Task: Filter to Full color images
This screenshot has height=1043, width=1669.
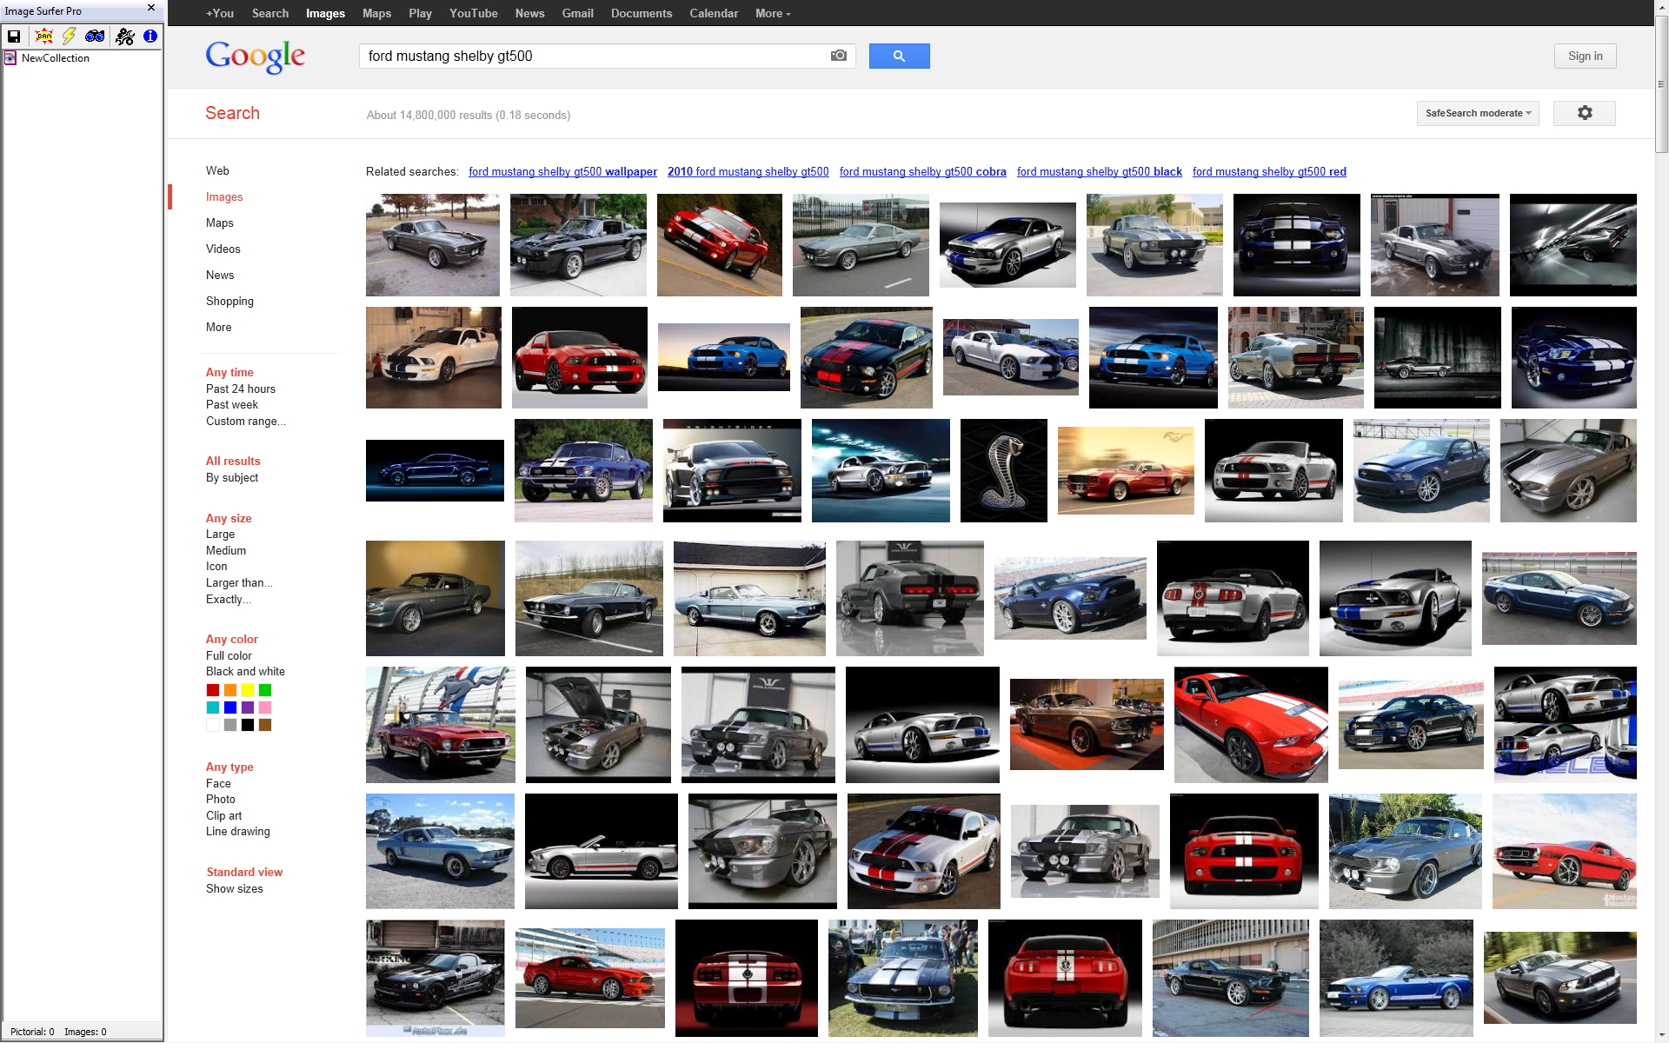Action: (x=229, y=655)
